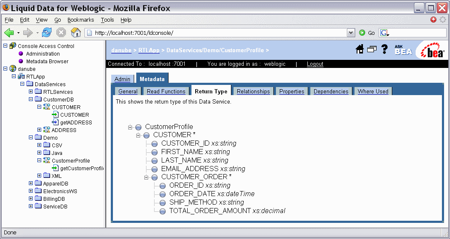Click the ORDER_DATE node circle icon
This screenshot has width=450, height=239.
pyautogui.click(x=163, y=194)
